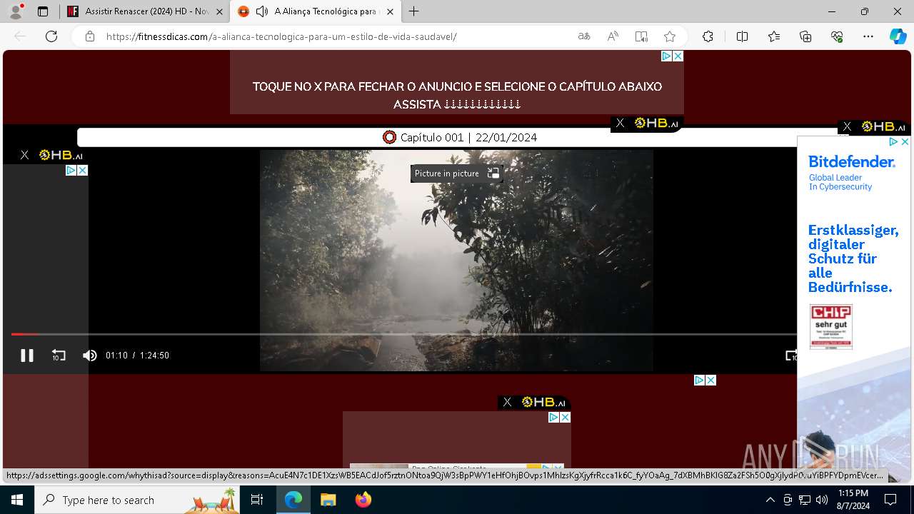The image size is (914, 514).
Task: Toggle split screen view
Action: pos(742,36)
